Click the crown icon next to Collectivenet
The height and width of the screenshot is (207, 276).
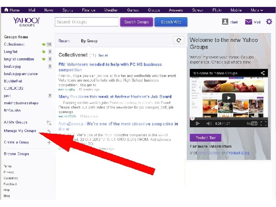44,44
